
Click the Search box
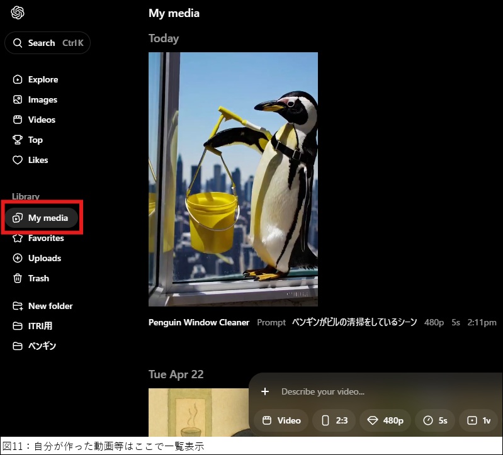pyautogui.click(x=47, y=43)
